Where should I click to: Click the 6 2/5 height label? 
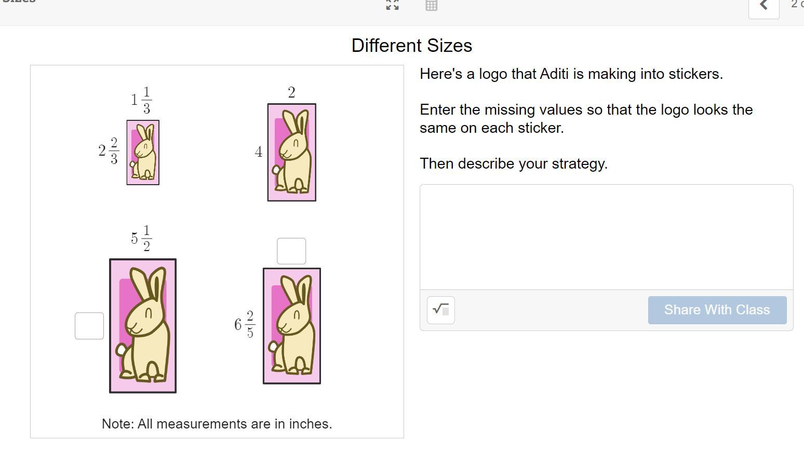244,325
